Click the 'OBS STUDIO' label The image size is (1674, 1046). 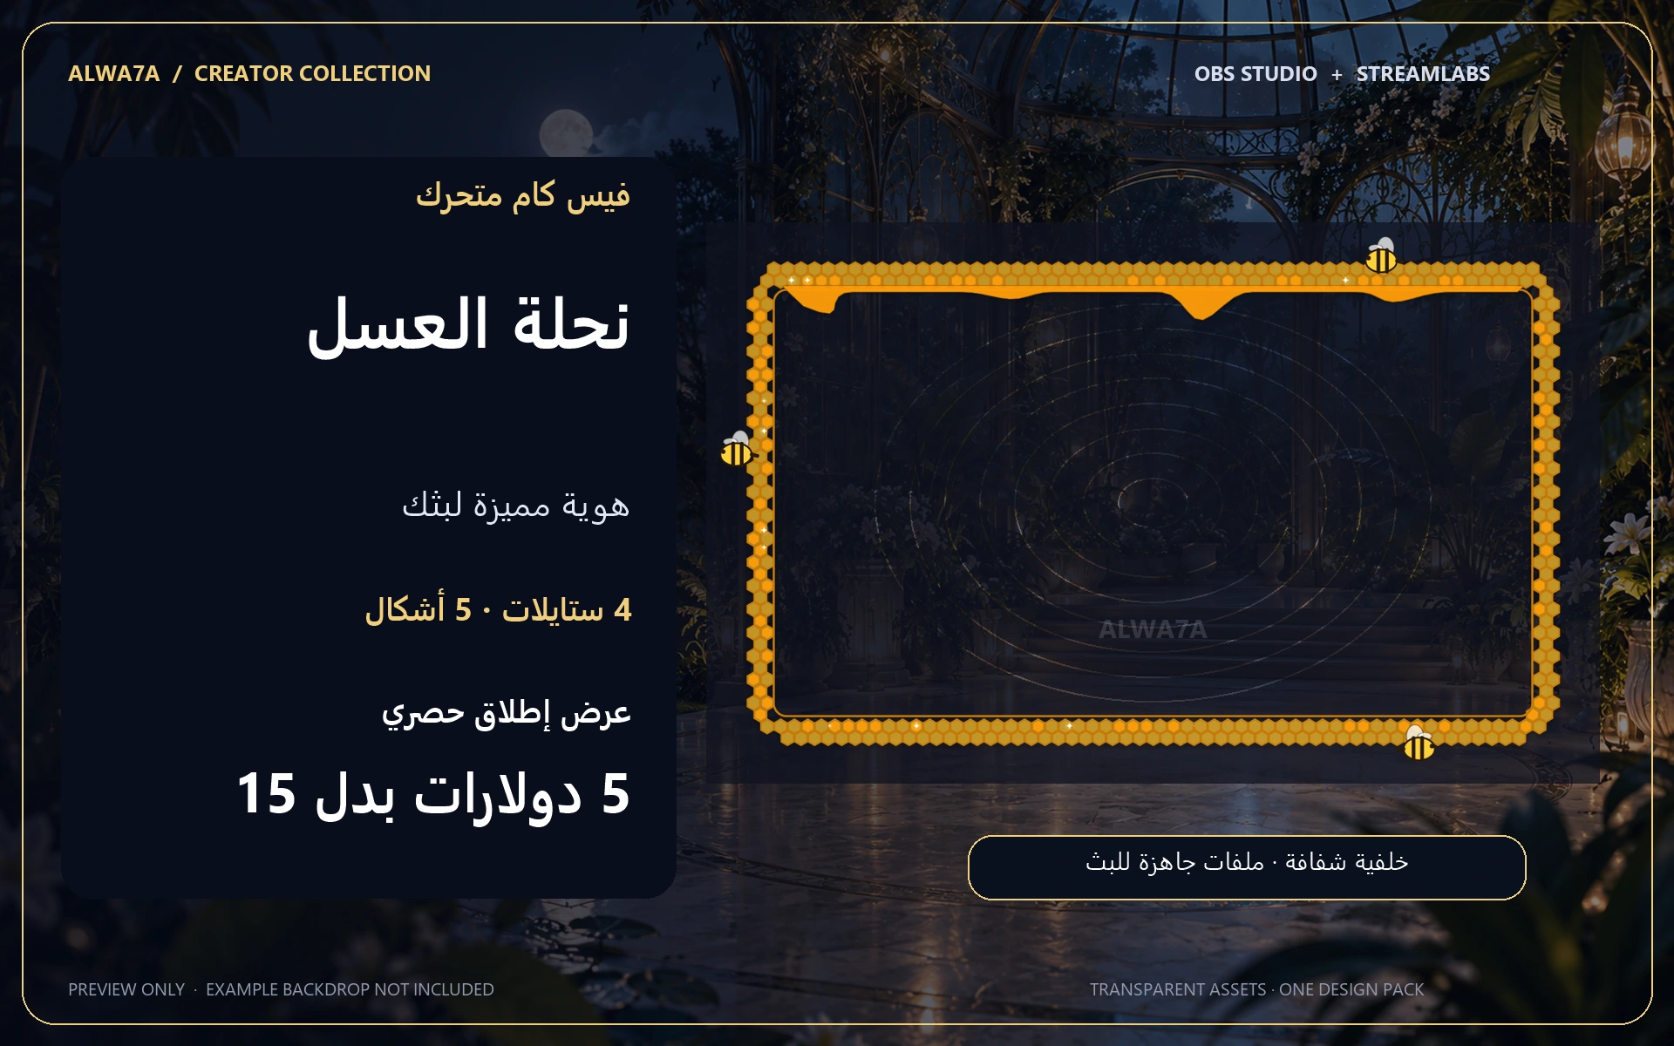click(1255, 74)
